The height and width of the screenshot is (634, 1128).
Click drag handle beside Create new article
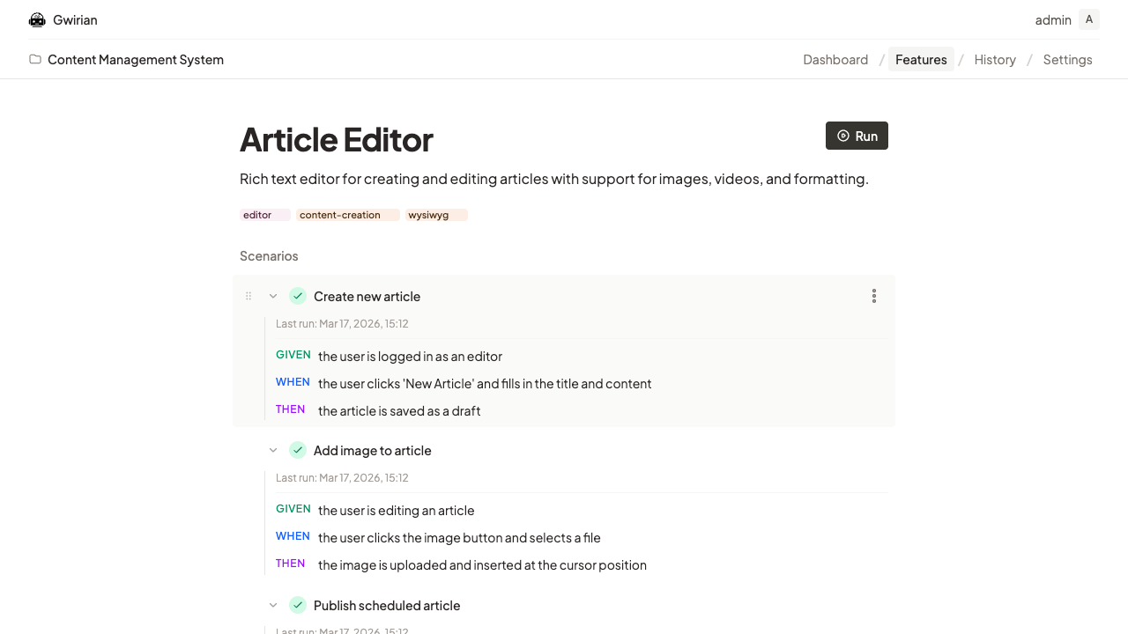click(249, 296)
